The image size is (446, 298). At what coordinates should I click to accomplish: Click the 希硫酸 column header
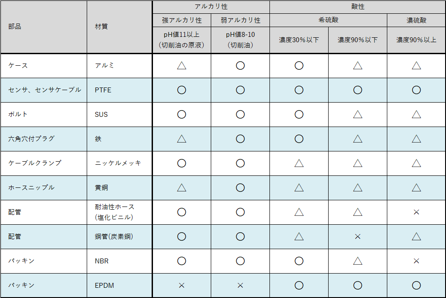tap(328, 20)
